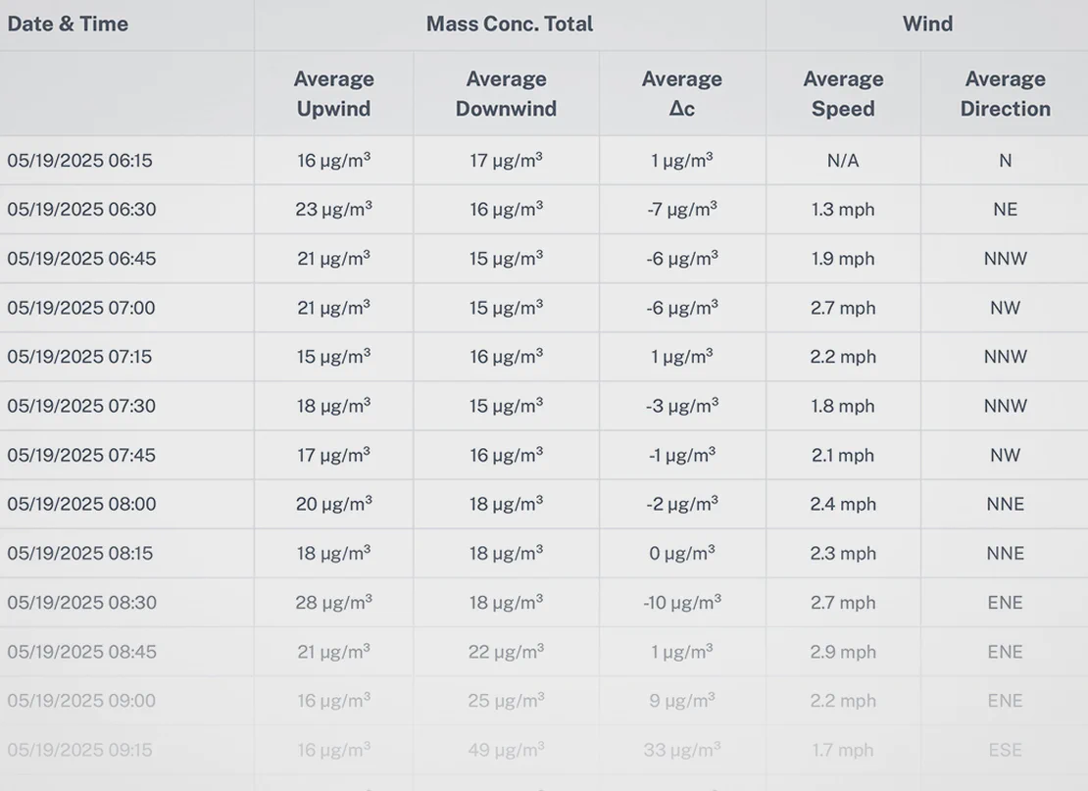Click the -10 µg/m³ delta cell
The width and height of the screenshot is (1088, 791).
682,602
